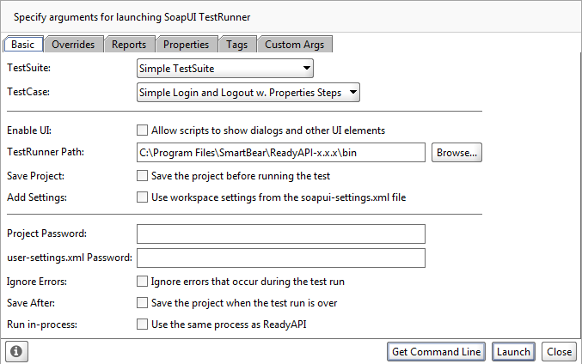Screen dimensions: 582x364
Task: Click the user-settings.xml Password field
Action: [x=281, y=258]
